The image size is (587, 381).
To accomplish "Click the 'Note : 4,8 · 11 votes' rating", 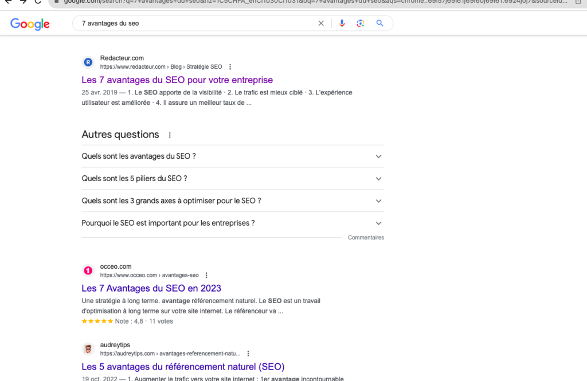I will tap(144, 321).
